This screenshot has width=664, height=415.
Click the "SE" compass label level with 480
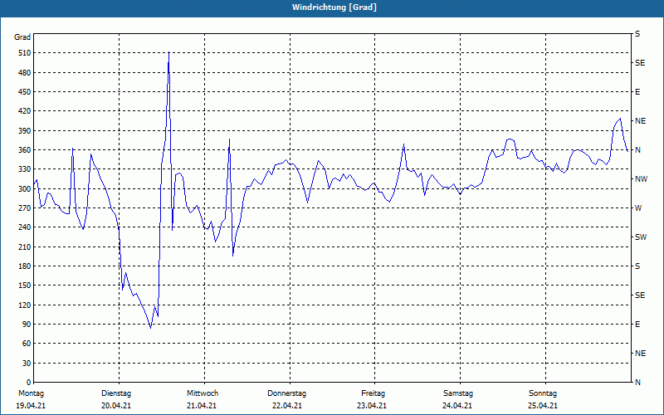(x=640, y=63)
